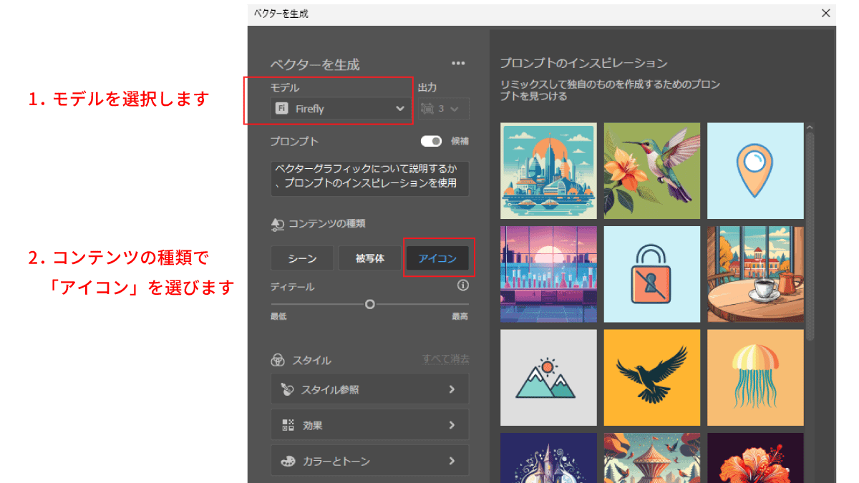Screen dimensions: 859x483
Task: Select the mountains and sun thumbnail
Action: tap(548, 378)
